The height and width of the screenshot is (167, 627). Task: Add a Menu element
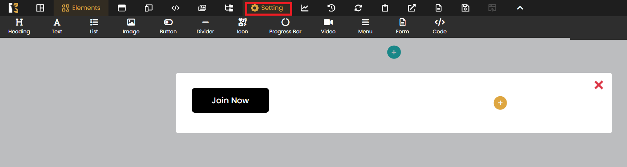pyautogui.click(x=365, y=26)
